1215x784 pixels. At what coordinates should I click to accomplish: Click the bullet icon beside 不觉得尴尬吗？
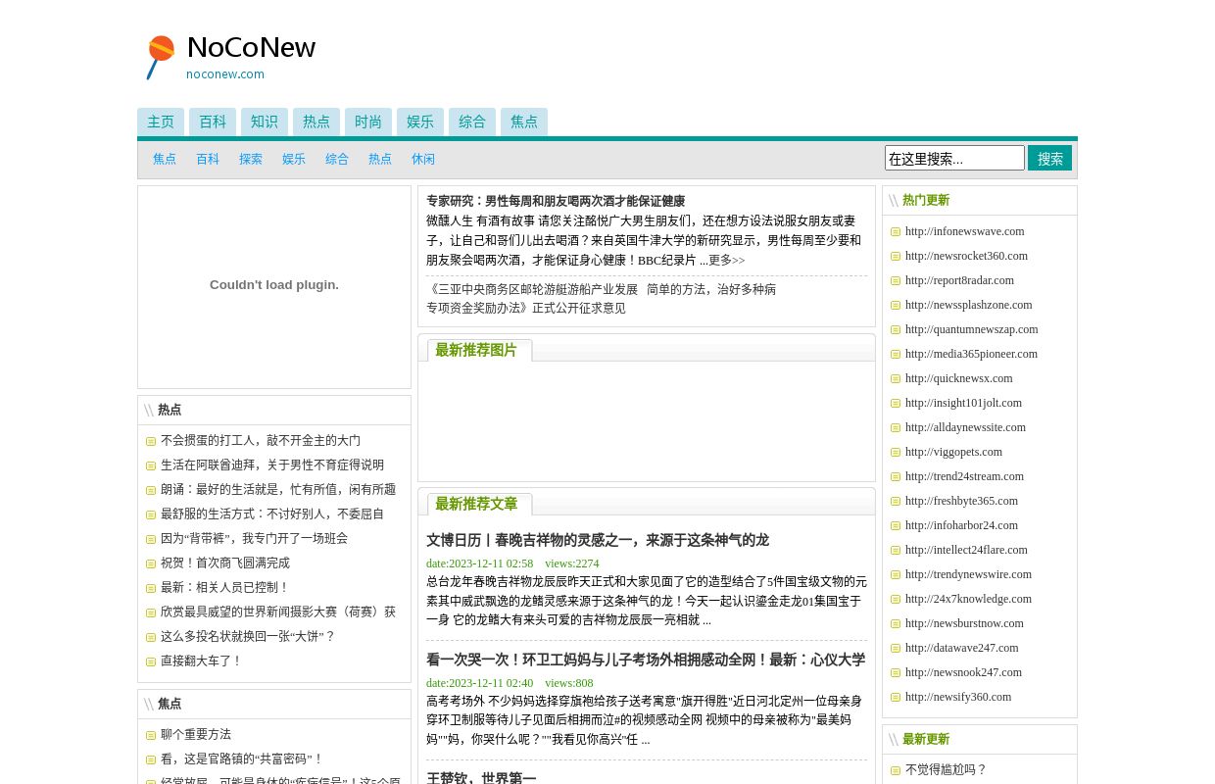(x=896, y=771)
